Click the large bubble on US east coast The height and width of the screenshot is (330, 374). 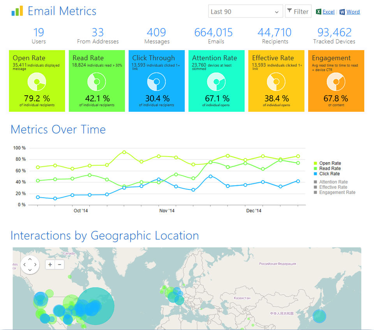point(96,306)
